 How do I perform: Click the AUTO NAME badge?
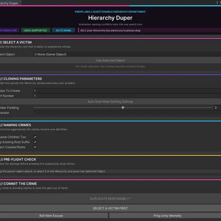63,31
